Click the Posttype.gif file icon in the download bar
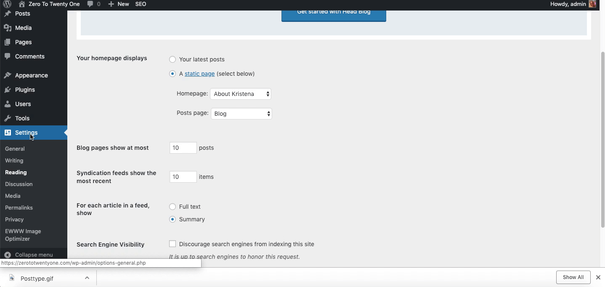The image size is (605, 287). (x=12, y=278)
